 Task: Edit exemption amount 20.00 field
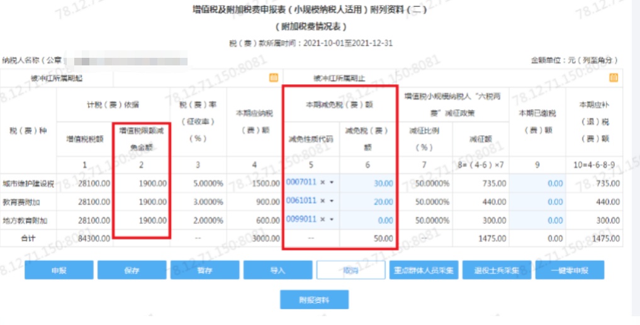click(x=368, y=202)
